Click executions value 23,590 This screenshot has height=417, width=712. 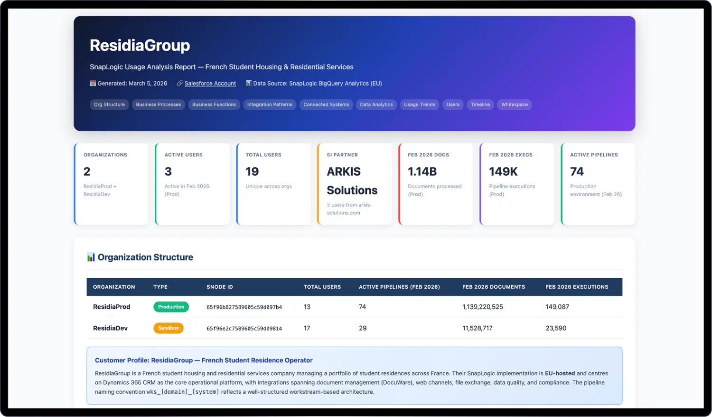[x=556, y=328]
